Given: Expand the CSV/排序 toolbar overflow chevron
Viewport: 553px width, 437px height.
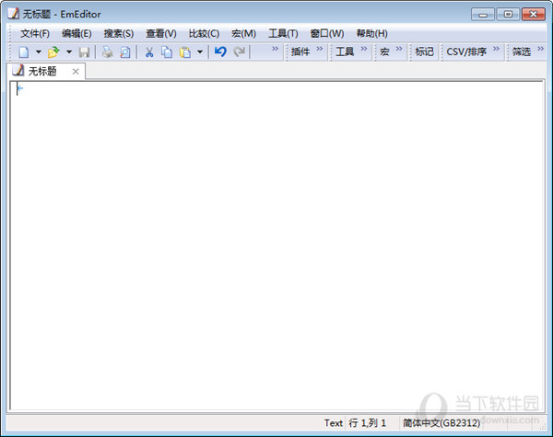Looking at the screenshot, I should click(496, 48).
